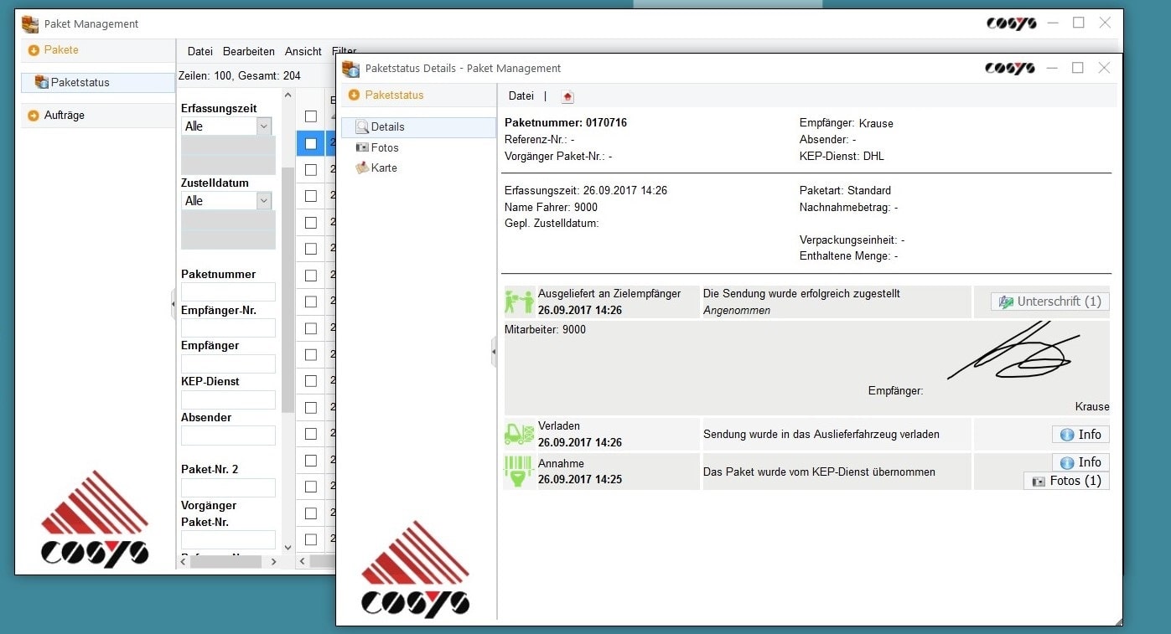Click the Ausgeliefert an Zielempfänger delivery icon

tap(519, 302)
